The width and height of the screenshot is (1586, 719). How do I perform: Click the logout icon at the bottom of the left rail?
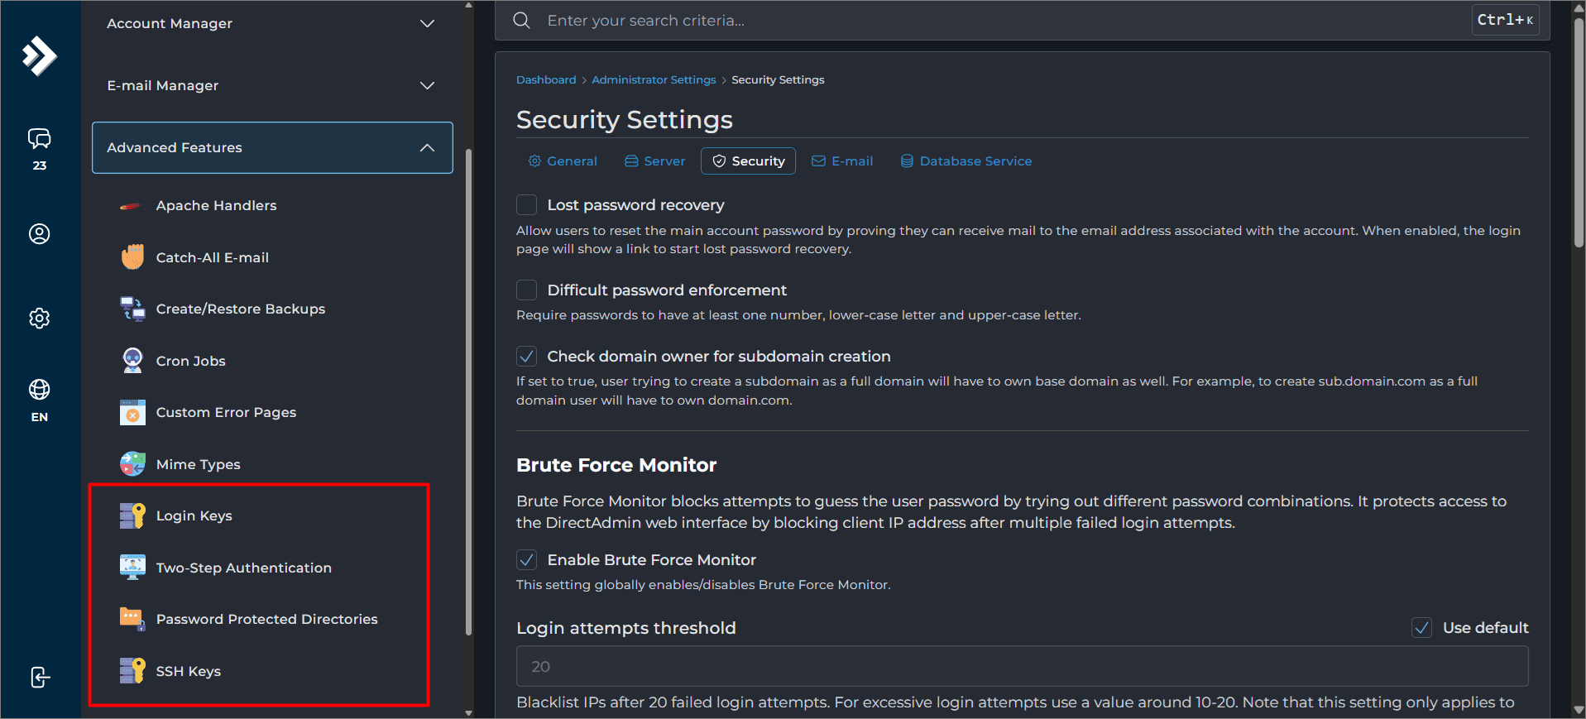point(40,677)
